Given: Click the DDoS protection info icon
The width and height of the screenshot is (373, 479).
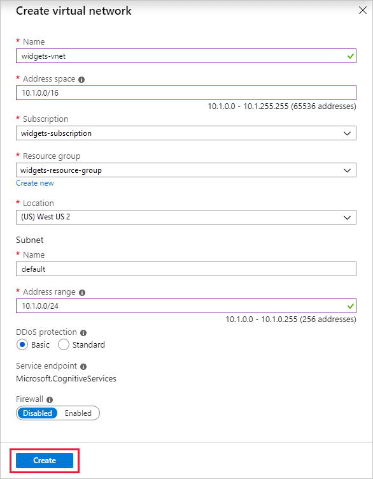Looking at the screenshot, I should pyautogui.click(x=83, y=333).
